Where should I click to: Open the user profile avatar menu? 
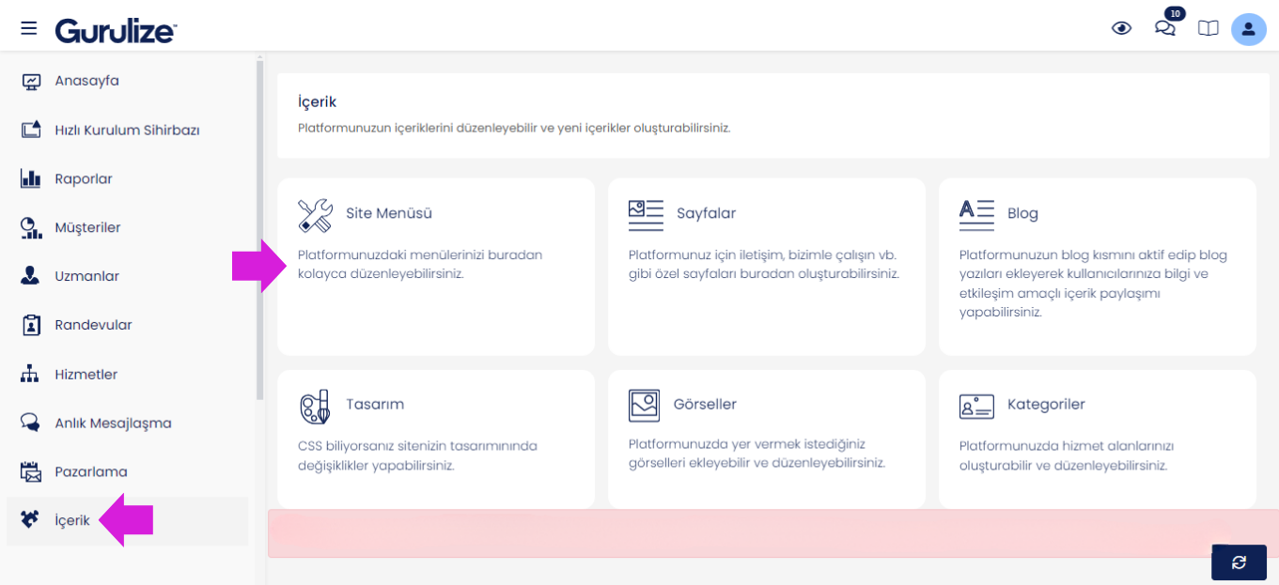point(1248,29)
